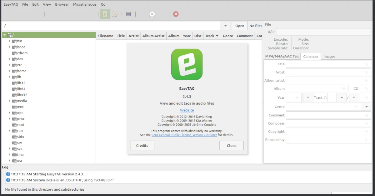Click the red stop toolbar icon
The width and height of the screenshot is (375, 196).
176,14
